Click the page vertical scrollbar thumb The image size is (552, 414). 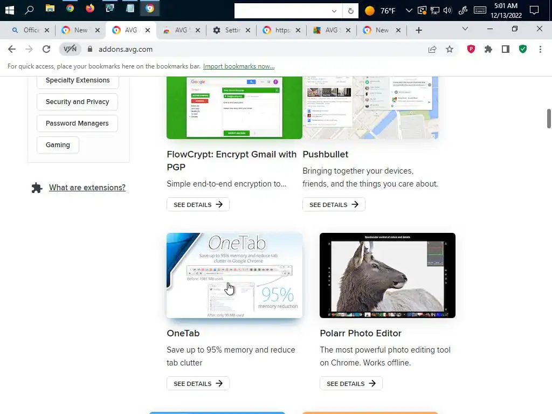548,119
